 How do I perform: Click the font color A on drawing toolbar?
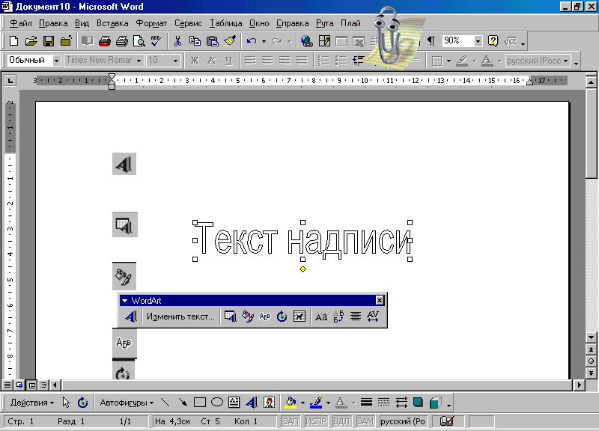point(341,403)
